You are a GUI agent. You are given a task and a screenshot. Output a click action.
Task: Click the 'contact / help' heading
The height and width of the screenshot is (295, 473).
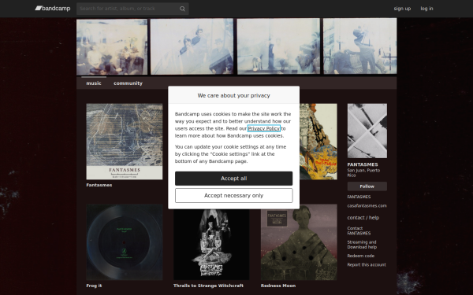coord(363,218)
